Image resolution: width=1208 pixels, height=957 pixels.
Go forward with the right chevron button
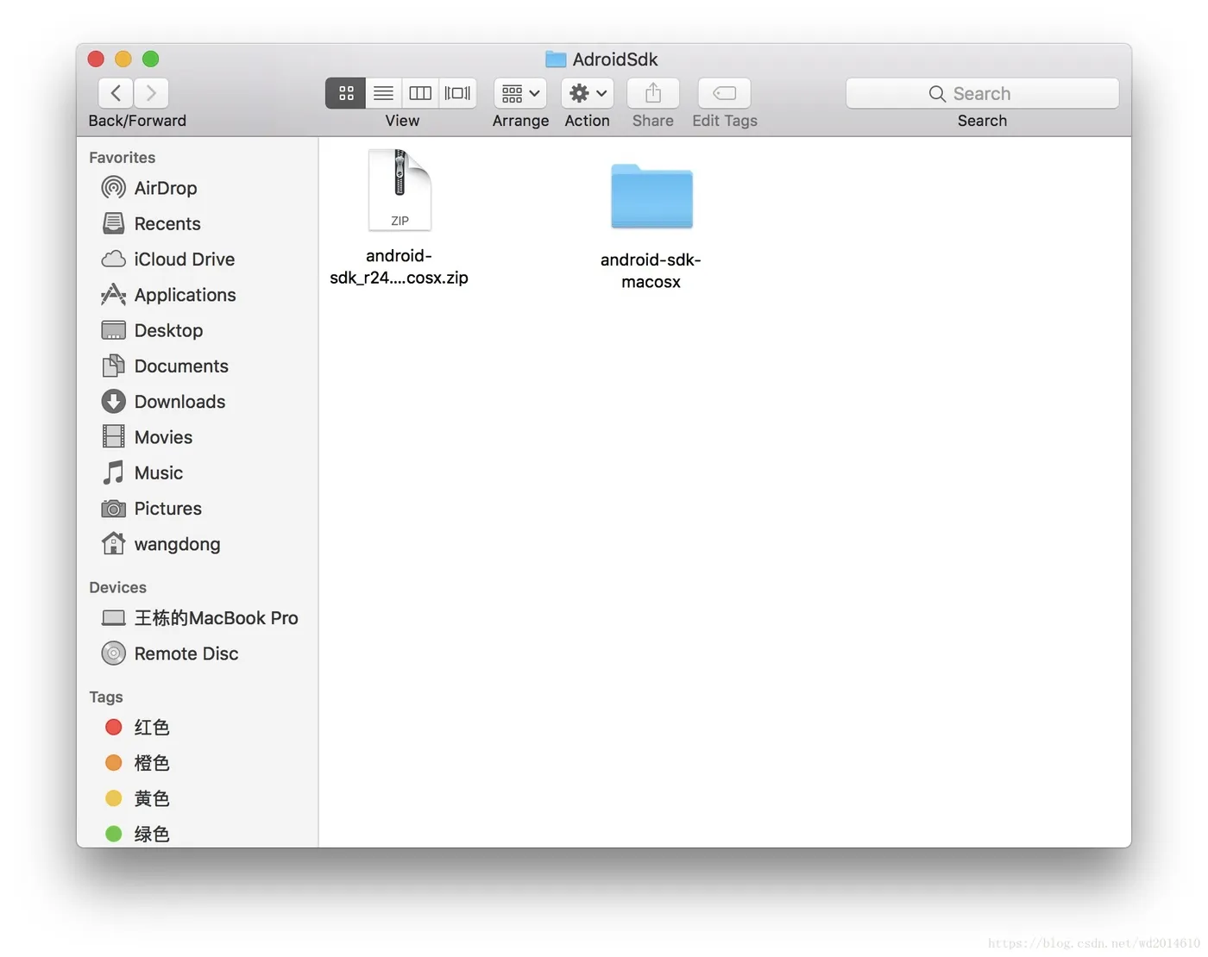coord(151,93)
